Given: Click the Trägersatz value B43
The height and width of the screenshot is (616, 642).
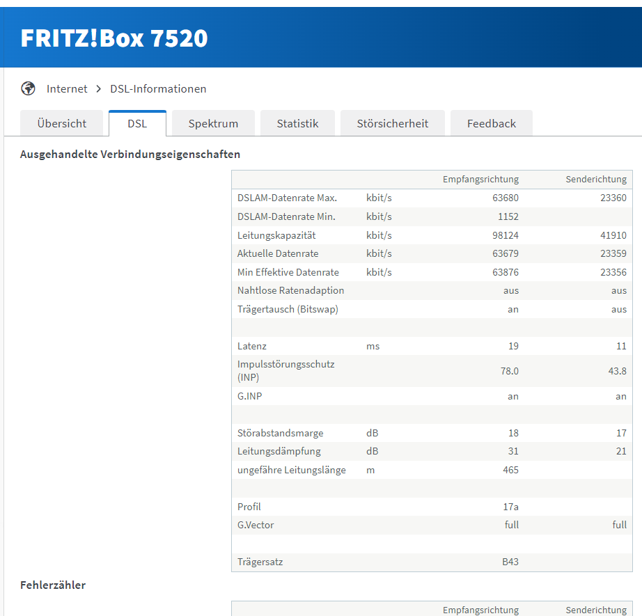Looking at the screenshot, I should pos(510,562).
